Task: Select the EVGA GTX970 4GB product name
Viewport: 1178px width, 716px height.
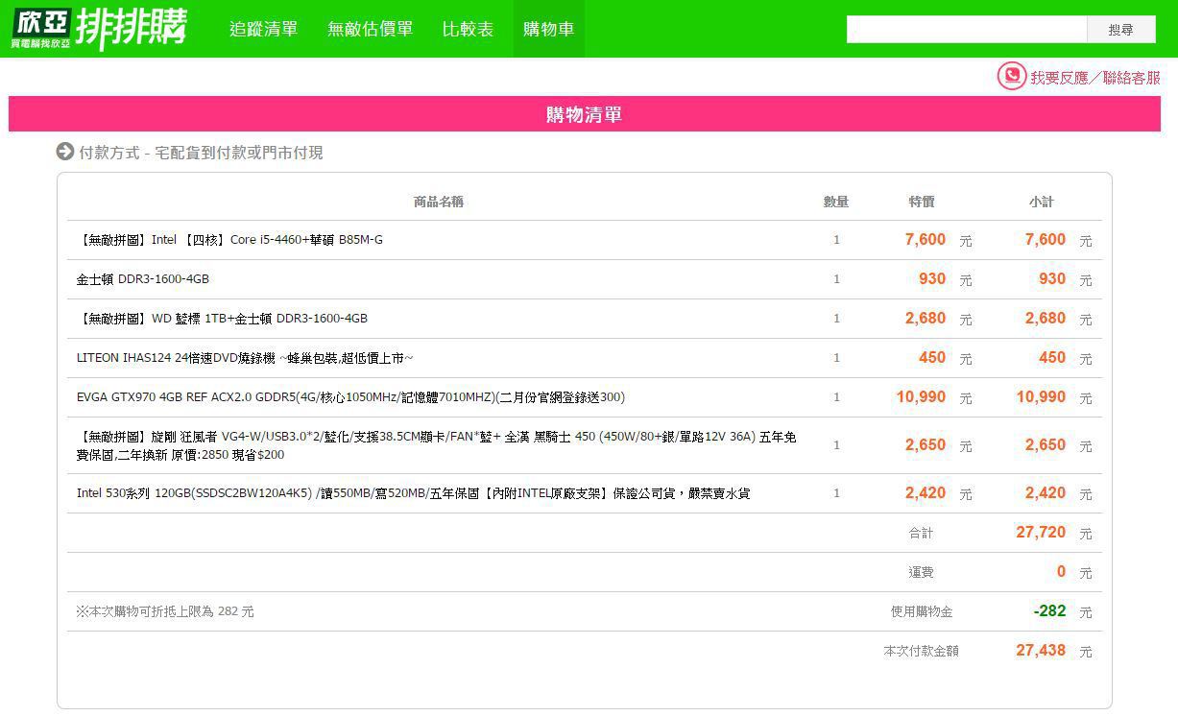Action: [350, 397]
